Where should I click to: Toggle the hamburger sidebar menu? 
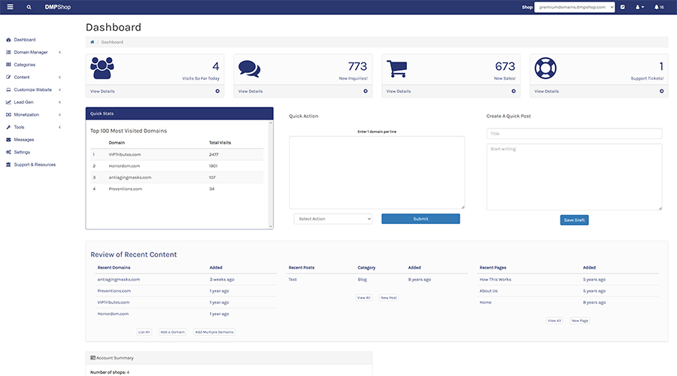click(x=10, y=7)
